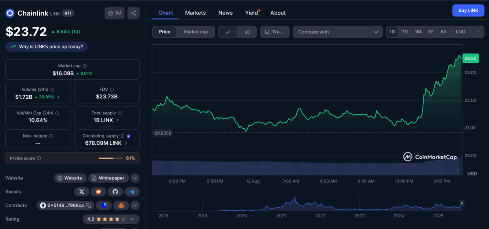Open more chart options ellipsis
Viewport: 489px width, 229px height.
pyautogui.click(x=478, y=32)
